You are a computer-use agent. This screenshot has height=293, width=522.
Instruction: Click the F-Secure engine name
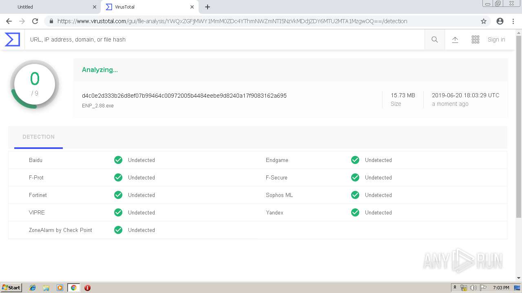[276, 177]
